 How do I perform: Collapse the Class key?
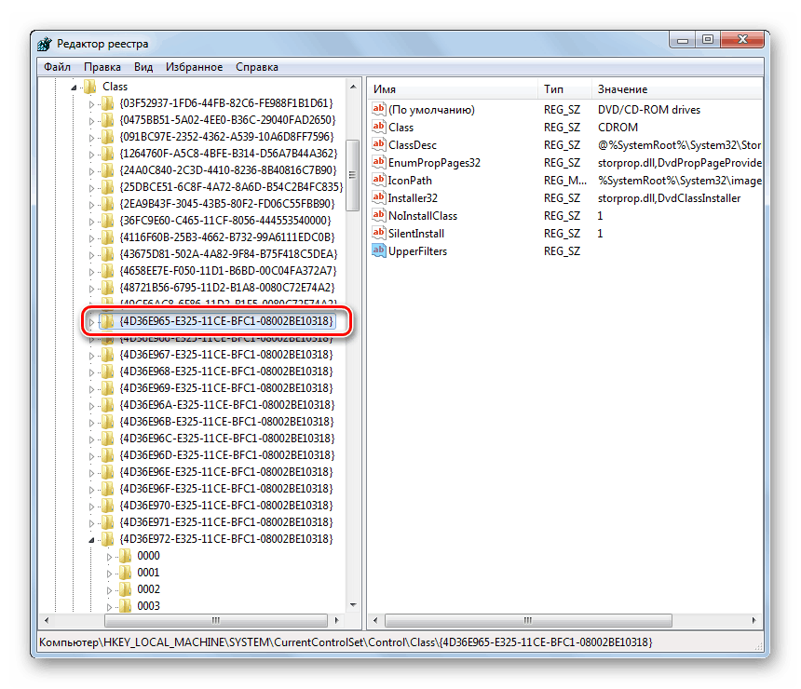pos(75,88)
